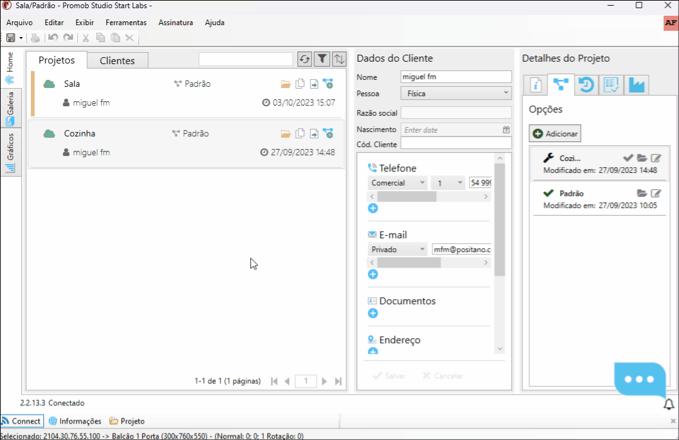
Task: Open the factory tab in project details
Action: coord(636,85)
